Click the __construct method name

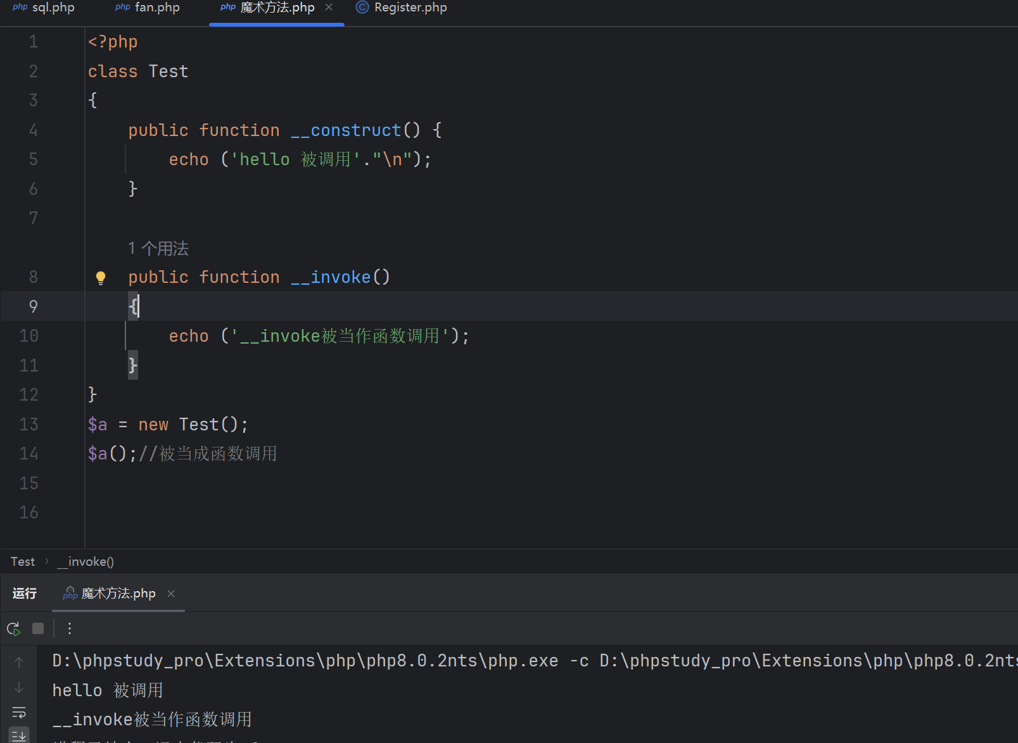[346, 130]
